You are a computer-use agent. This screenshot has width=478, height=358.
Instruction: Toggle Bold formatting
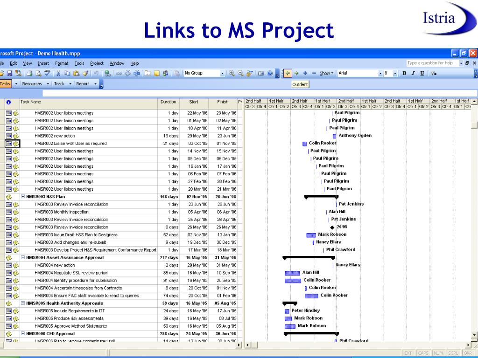pos(404,73)
